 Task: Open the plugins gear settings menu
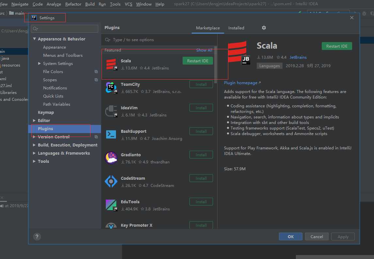coord(264,28)
